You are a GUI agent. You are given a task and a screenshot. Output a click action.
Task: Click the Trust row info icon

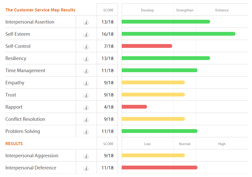(86, 95)
